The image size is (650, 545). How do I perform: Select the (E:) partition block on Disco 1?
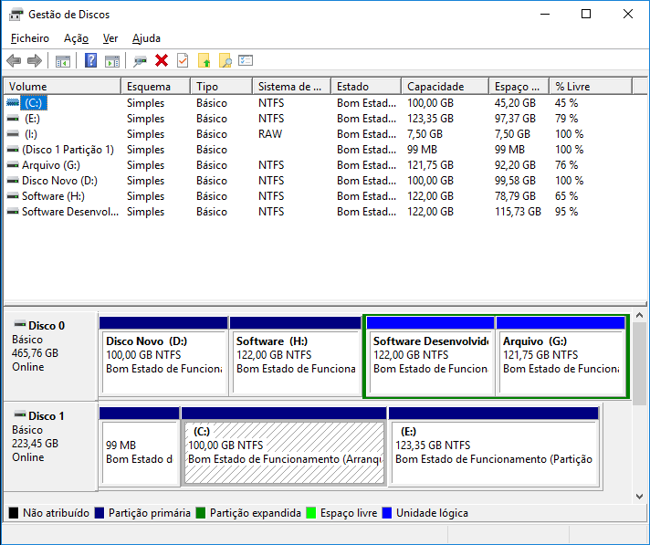(494, 446)
